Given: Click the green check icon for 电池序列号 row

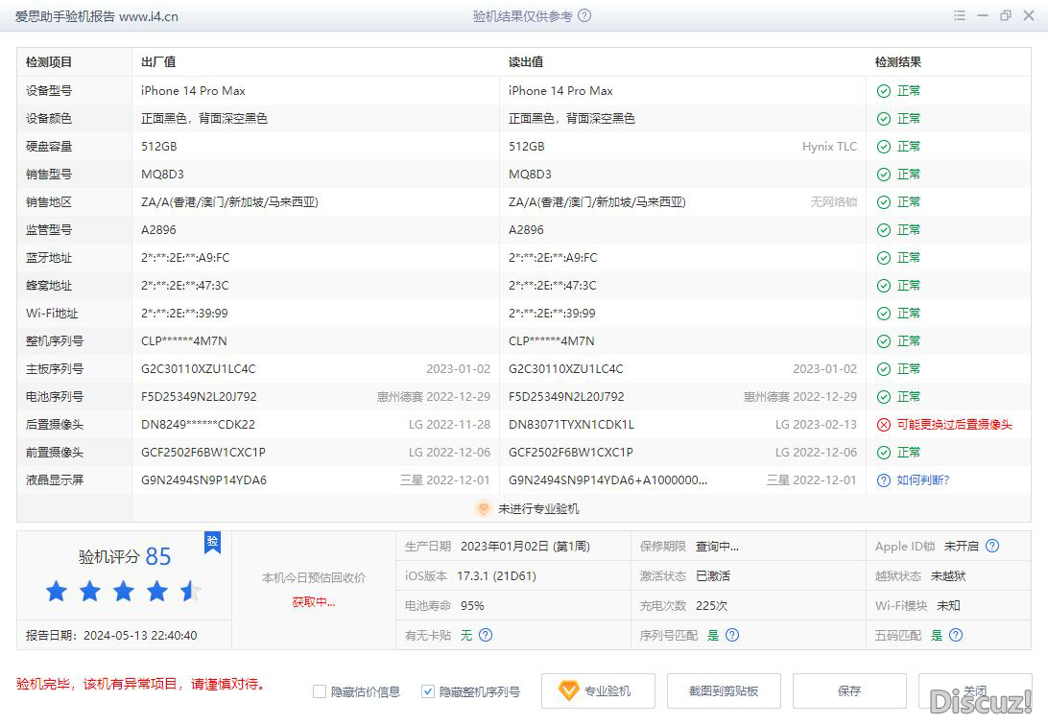Looking at the screenshot, I should tap(884, 397).
